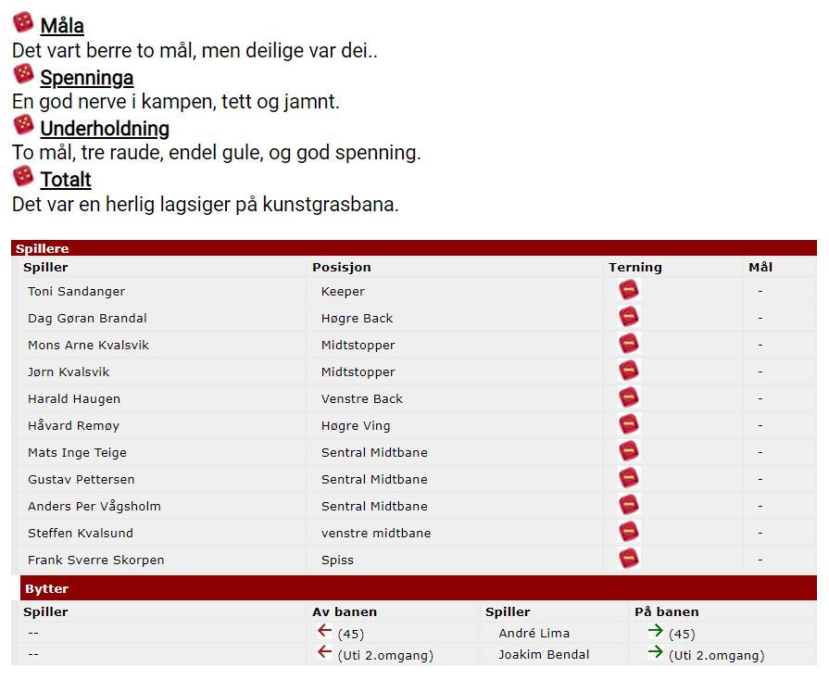Click the green on-pitch arrow for André Lima
The image size is (829, 680).
[655, 632]
